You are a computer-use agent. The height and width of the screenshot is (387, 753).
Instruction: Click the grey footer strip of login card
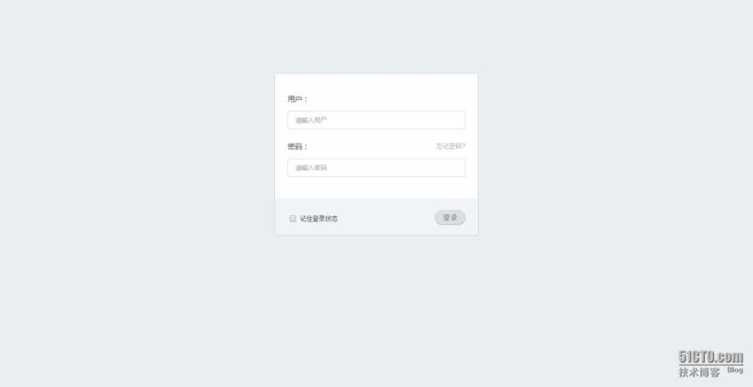click(376, 217)
